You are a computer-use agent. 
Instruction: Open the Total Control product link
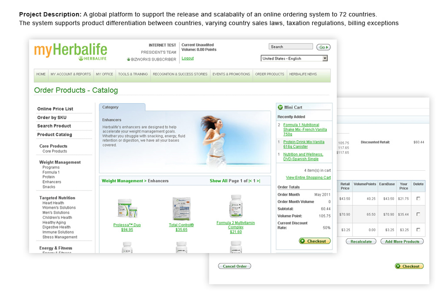[x=181, y=225]
